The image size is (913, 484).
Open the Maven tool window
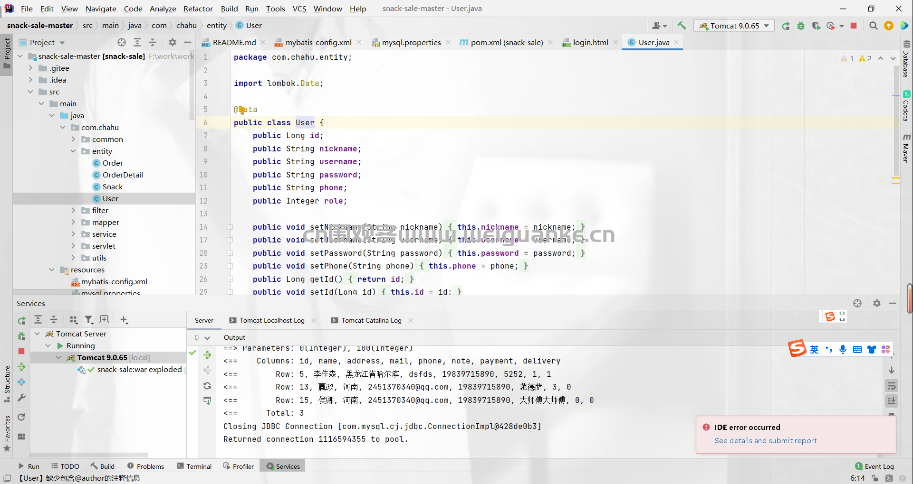tap(906, 149)
